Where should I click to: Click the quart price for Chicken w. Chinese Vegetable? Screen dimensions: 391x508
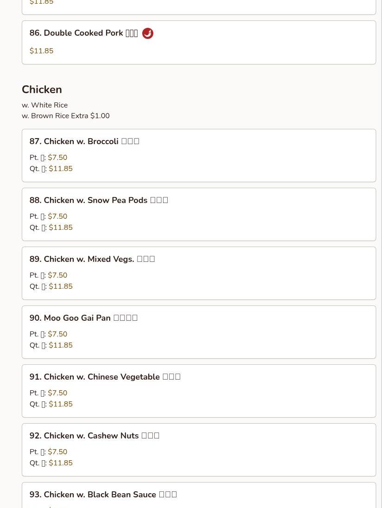61,404
